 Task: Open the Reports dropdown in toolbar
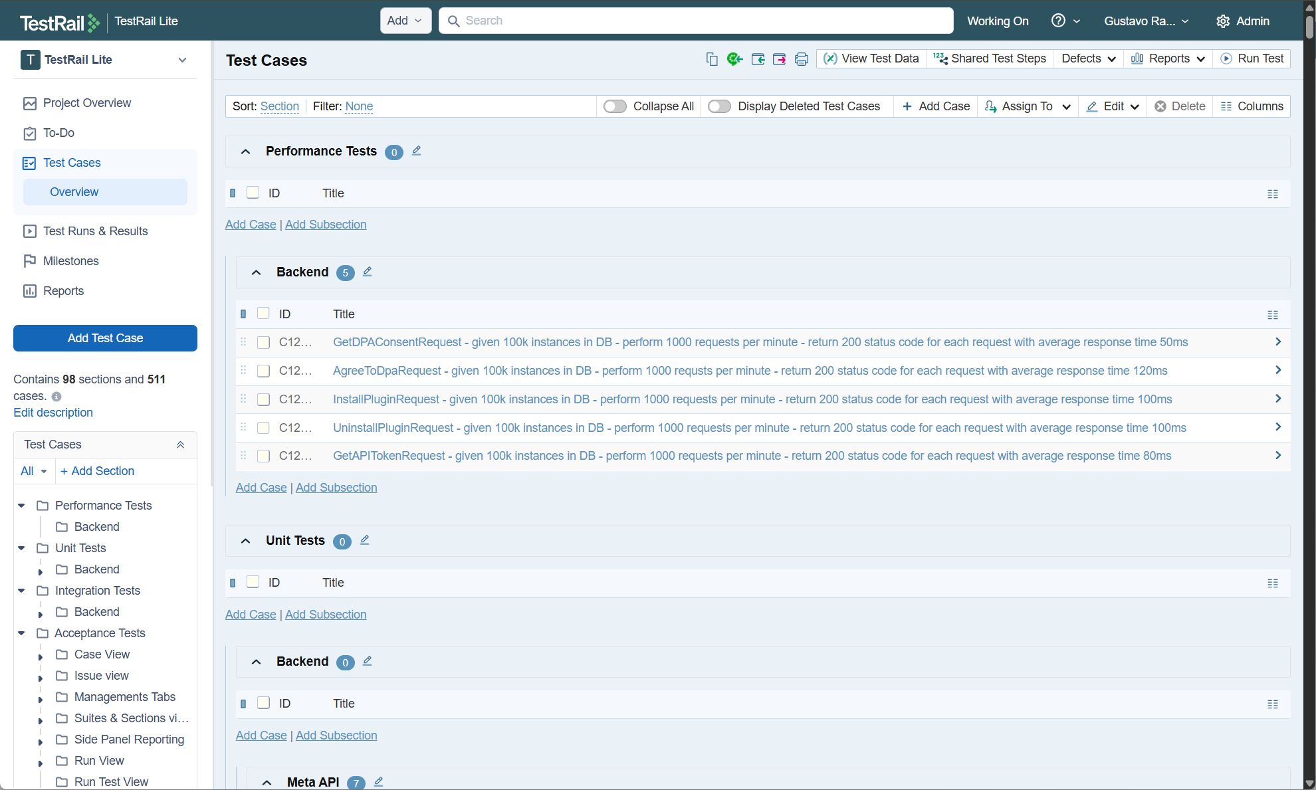click(1168, 58)
